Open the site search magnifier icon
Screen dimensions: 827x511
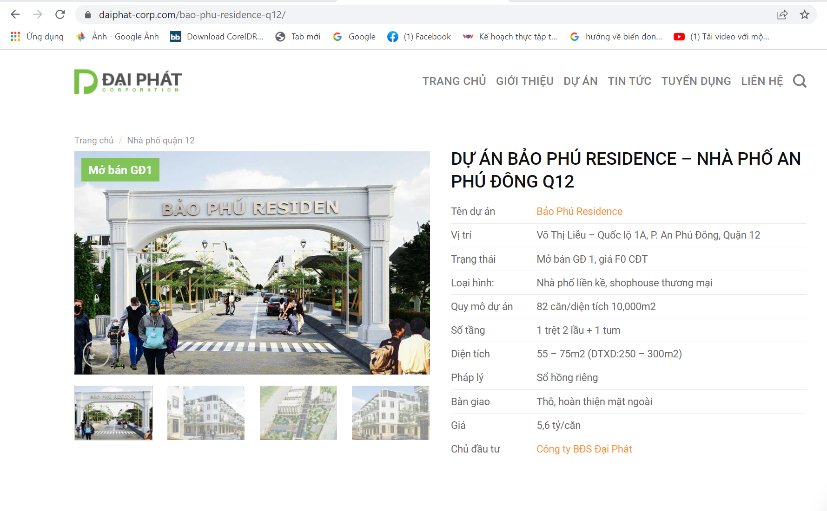(800, 81)
